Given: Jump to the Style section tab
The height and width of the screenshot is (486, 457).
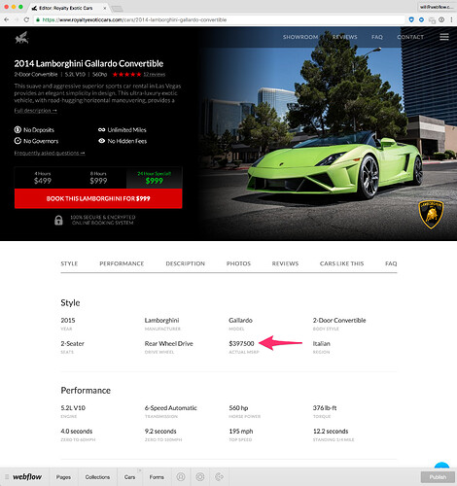Looking at the screenshot, I should pos(69,263).
